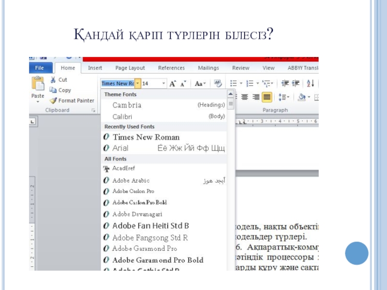Click the Line Spacing icon
This screenshot has width=387, height=290.
coord(282,97)
